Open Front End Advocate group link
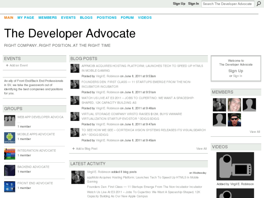This screenshot has height=198, width=264. coord(35,183)
